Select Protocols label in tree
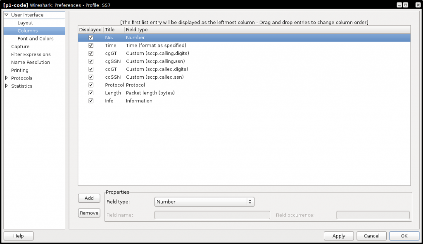Viewport: 423px width, 244px height. [x=21, y=78]
